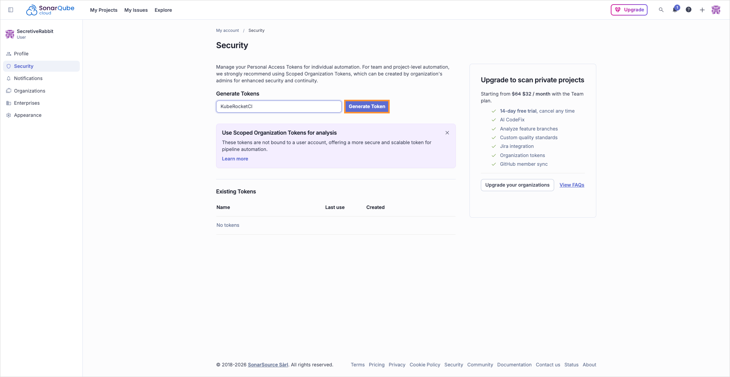Select Profile in the account sidebar
This screenshot has height=377, width=730.
pyautogui.click(x=21, y=53)
